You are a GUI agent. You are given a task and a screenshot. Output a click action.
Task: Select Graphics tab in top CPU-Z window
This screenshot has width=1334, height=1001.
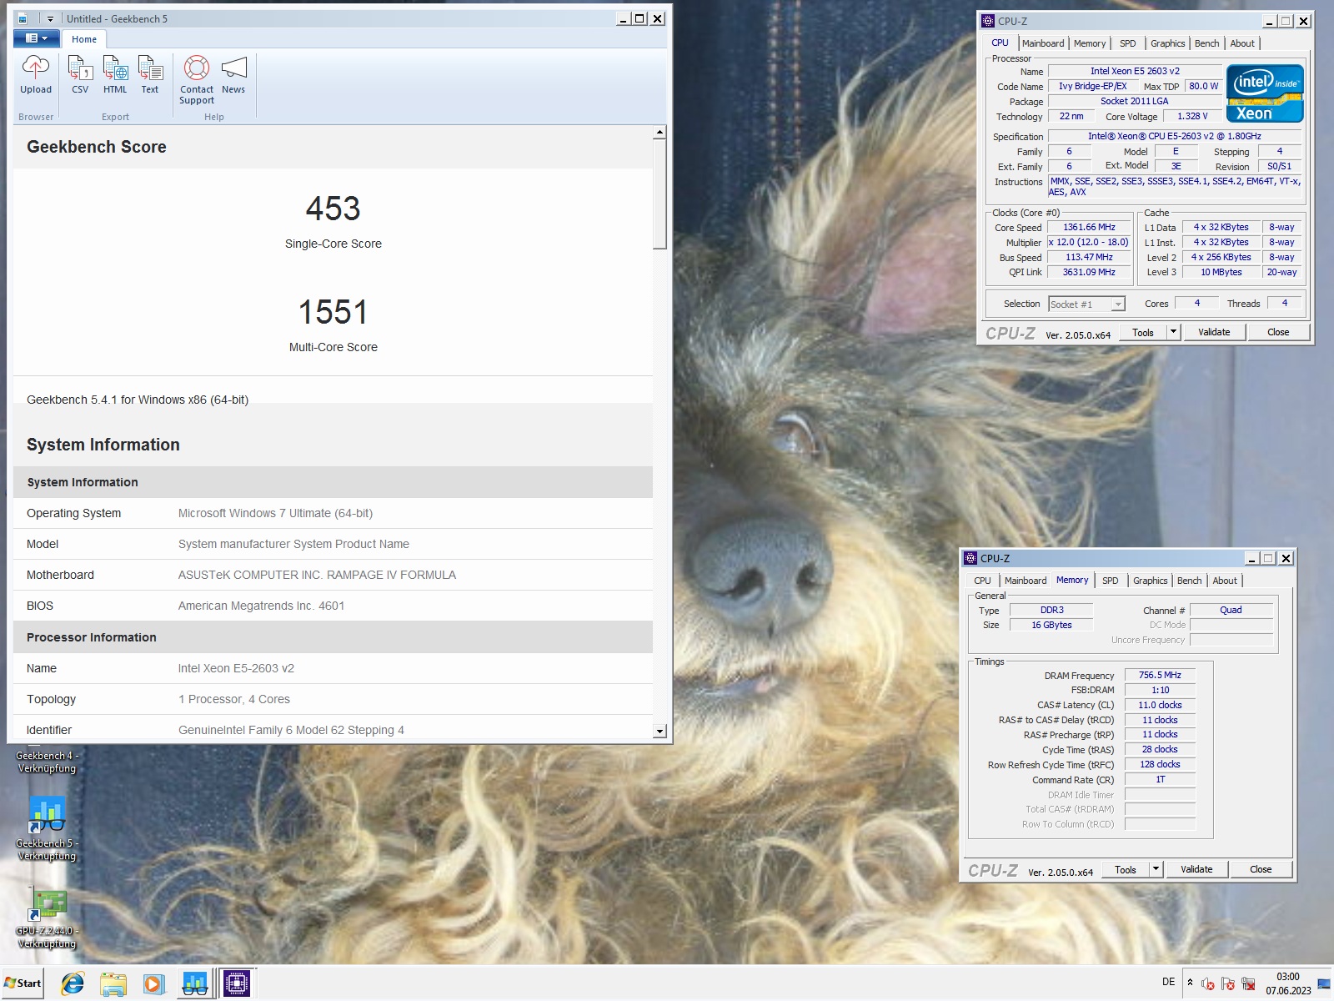coord(1167,43)
